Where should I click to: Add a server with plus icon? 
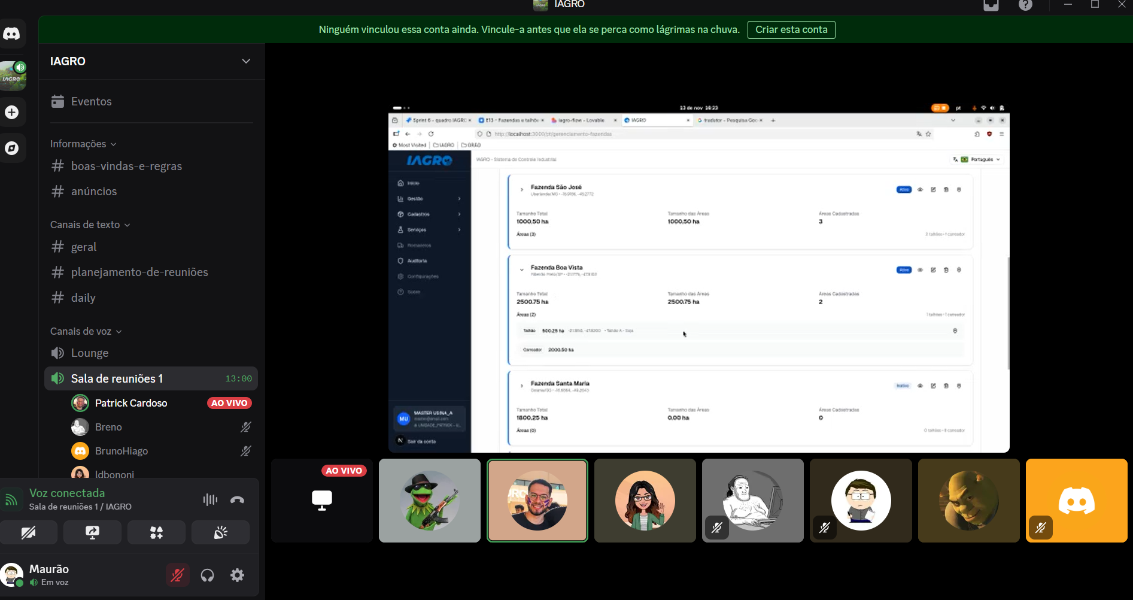click(12, 113)
